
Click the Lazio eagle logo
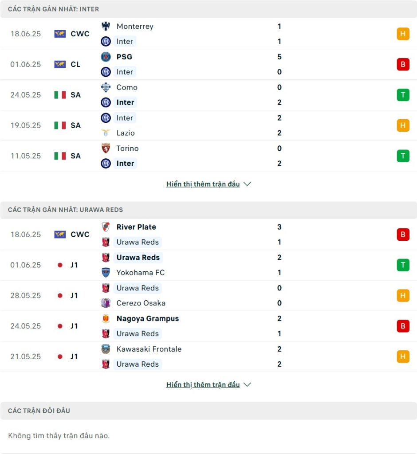106,133
